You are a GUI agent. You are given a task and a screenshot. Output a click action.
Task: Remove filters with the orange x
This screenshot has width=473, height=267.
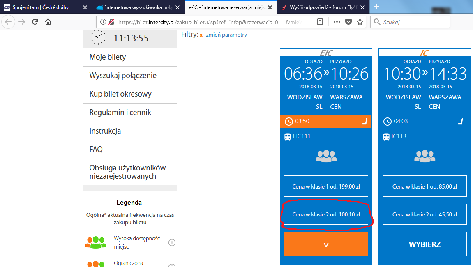201,35
